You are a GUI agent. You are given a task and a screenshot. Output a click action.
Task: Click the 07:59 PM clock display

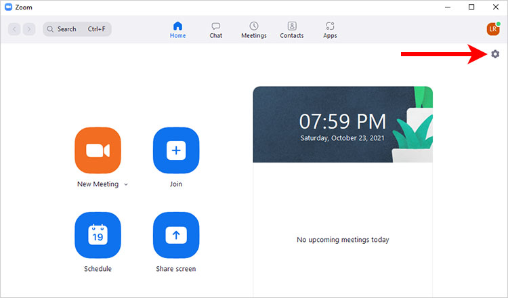343,121
